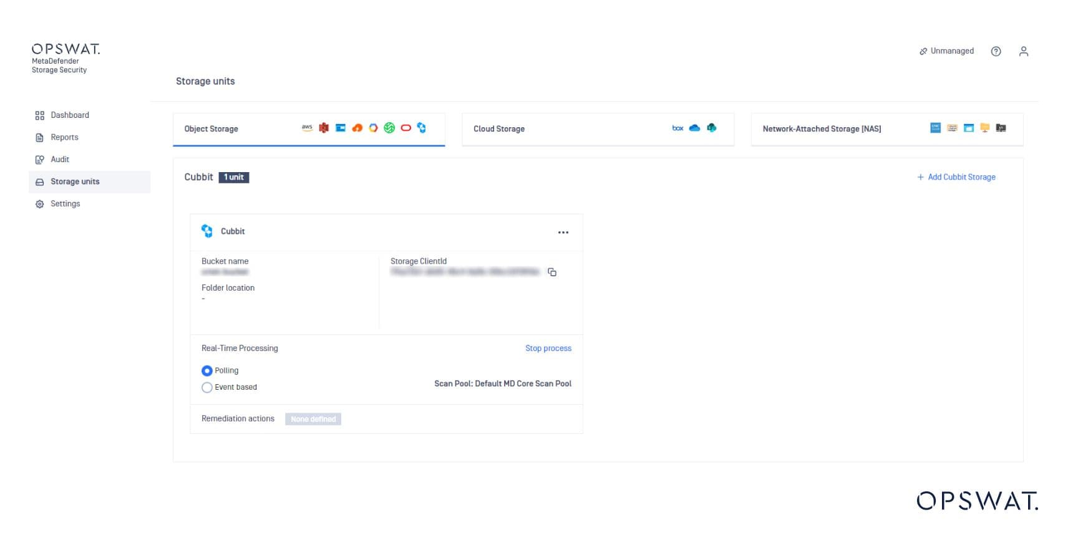Click the Dashboard grid icon in sidebar
The image size is (1068, 540).
coord(40,115)
